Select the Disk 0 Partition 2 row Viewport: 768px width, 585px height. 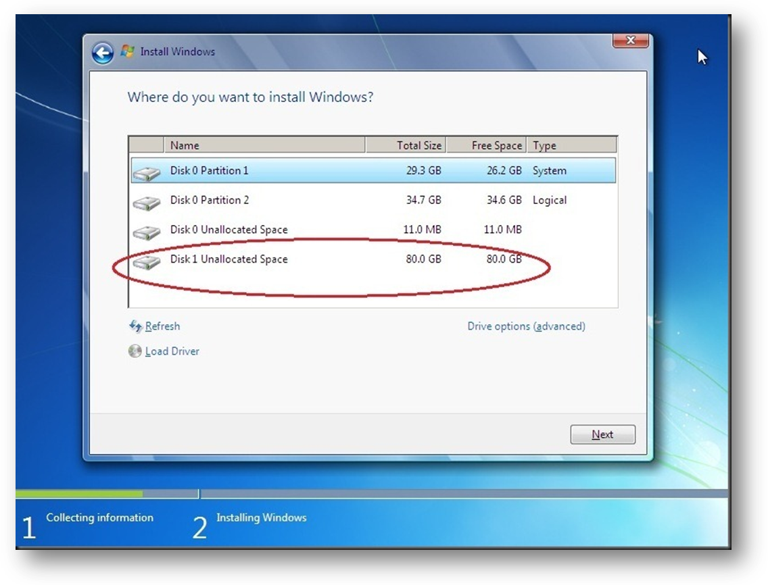pos(373,200)
